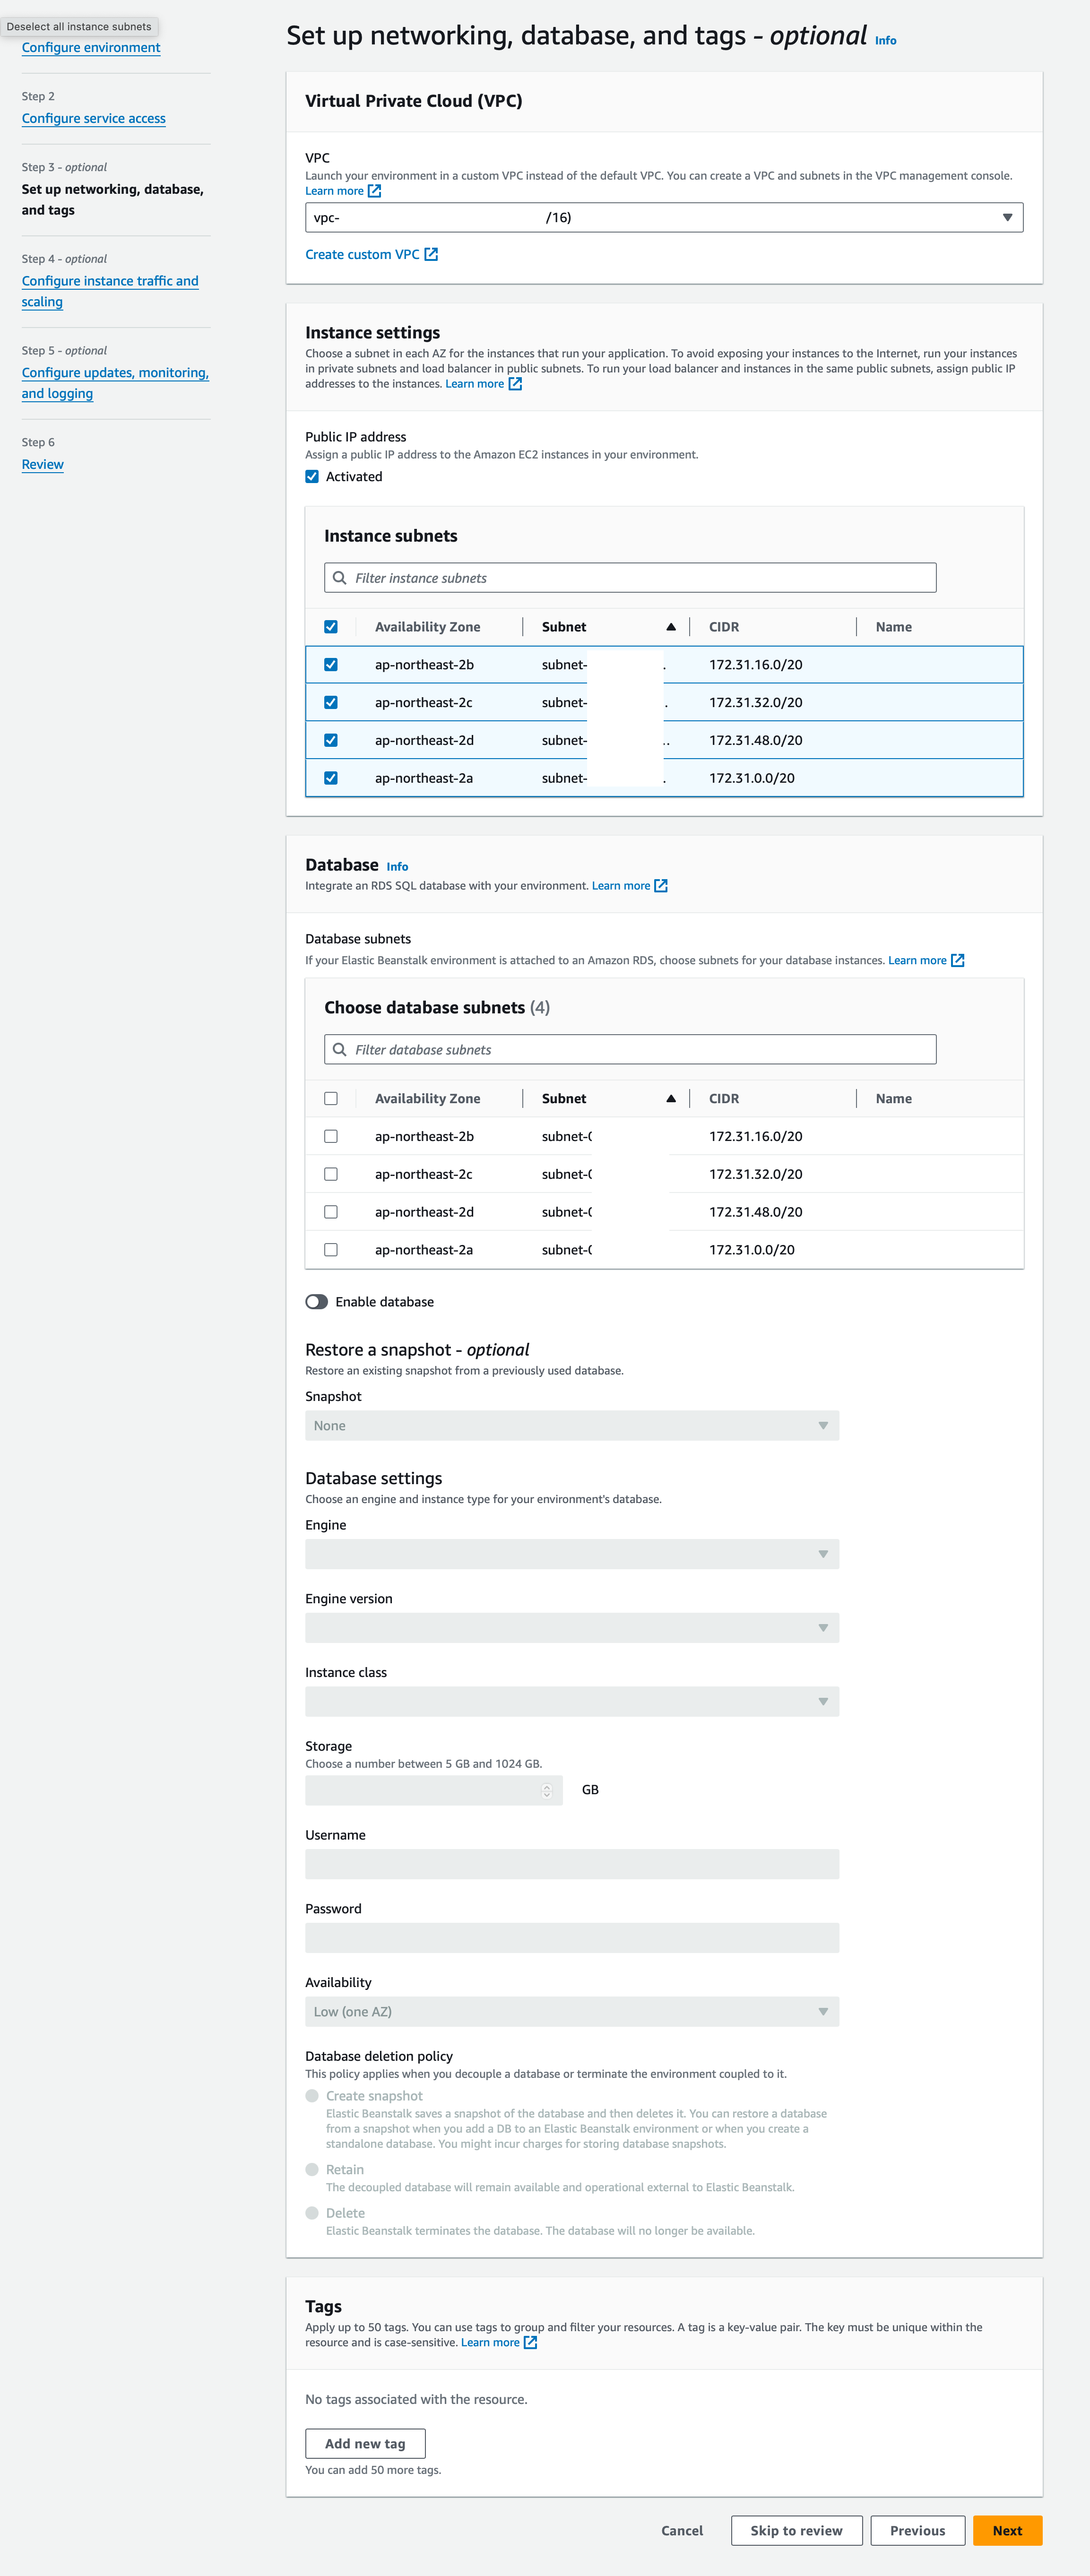This screenshot has height=2576, width=1090.
Task: Open the Engine version dropdown
Action: pyautogui.click(x=572, y=1629)
